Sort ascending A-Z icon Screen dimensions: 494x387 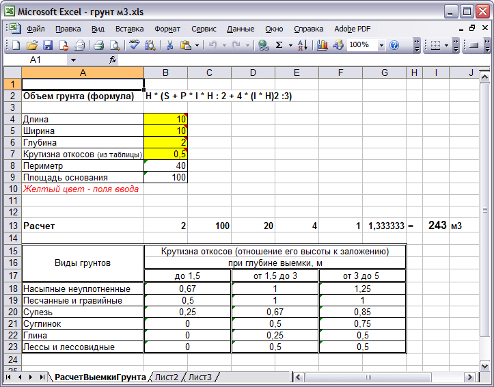point(303,45)
